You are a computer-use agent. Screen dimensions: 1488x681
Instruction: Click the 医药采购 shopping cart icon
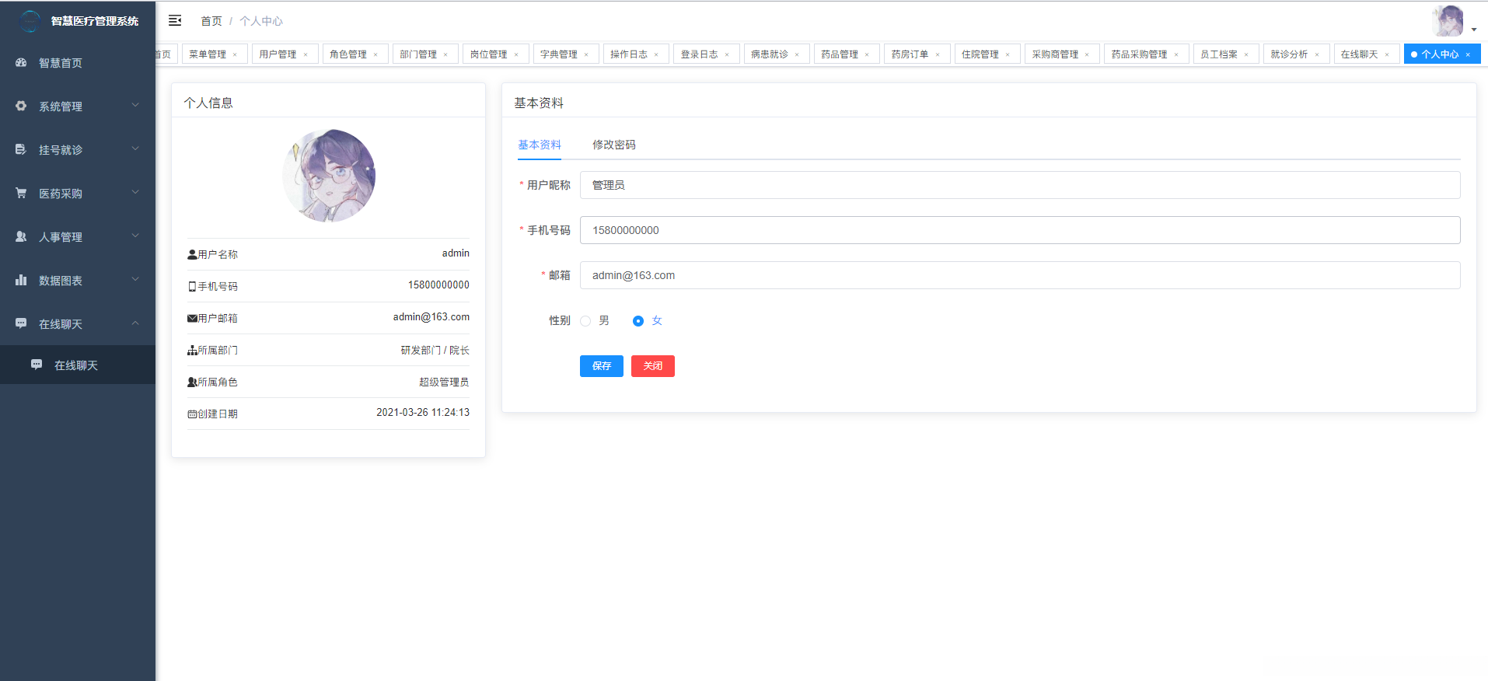coord(21,193)
